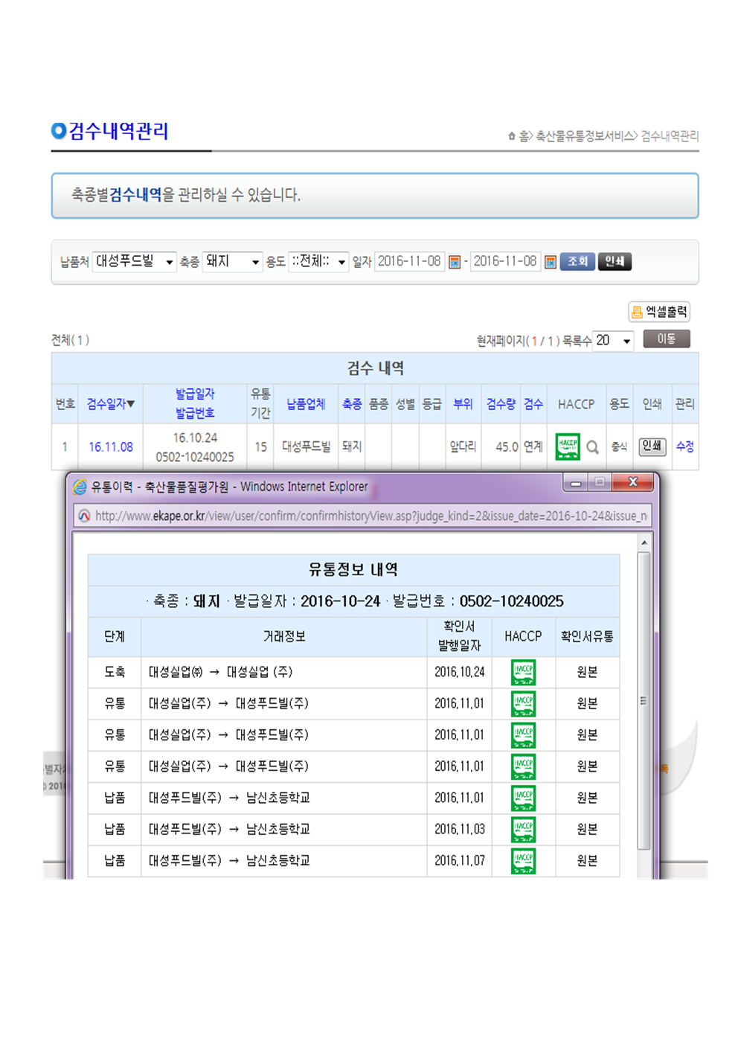Image resolution: width=738 pixels, height=1044 pixels.
Task: Click the 2016.10.24 issue date cell
Action: click(460, 672)
